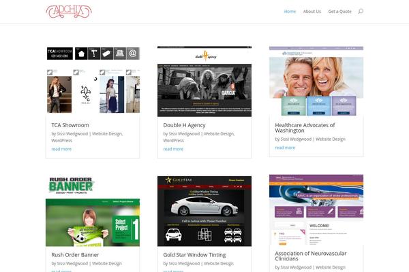
Task: Click read more under TCA Showroom
Action: tap(61, 149)
